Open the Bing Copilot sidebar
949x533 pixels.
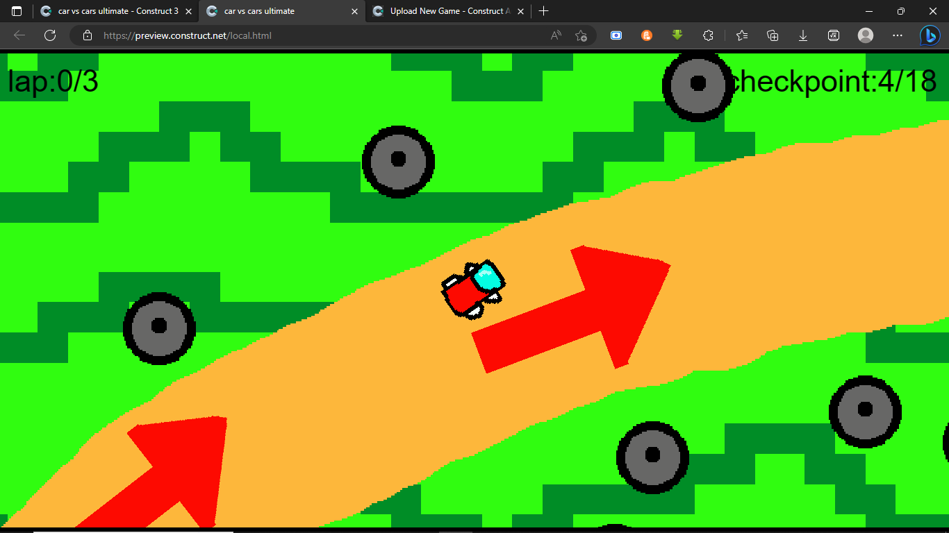pos(930,35)
